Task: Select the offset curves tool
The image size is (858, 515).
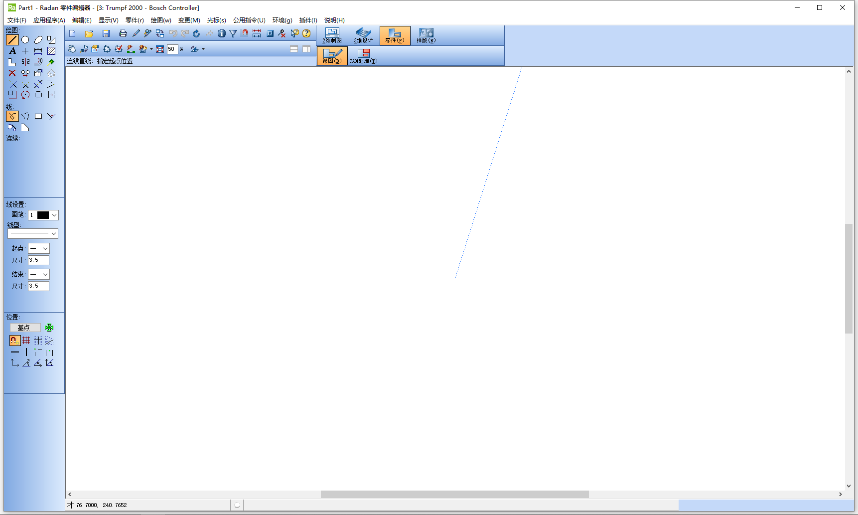Action: click(x=38, y=62)
